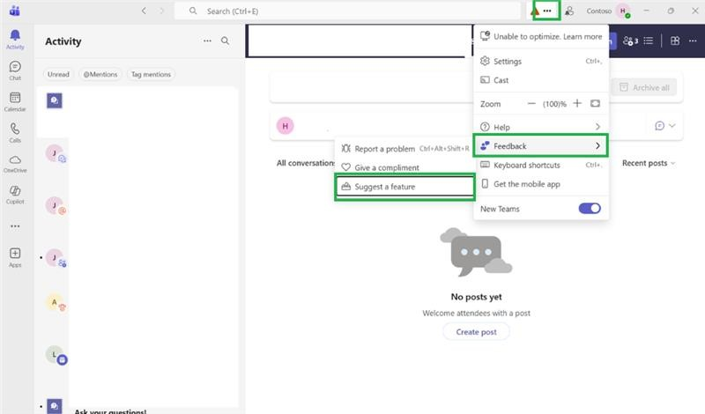The width and height of the screenshot is (705, 414).
Task: Open the Settings and more ellipsis menu
Action: pyautogui.click(x=546, y=11)
